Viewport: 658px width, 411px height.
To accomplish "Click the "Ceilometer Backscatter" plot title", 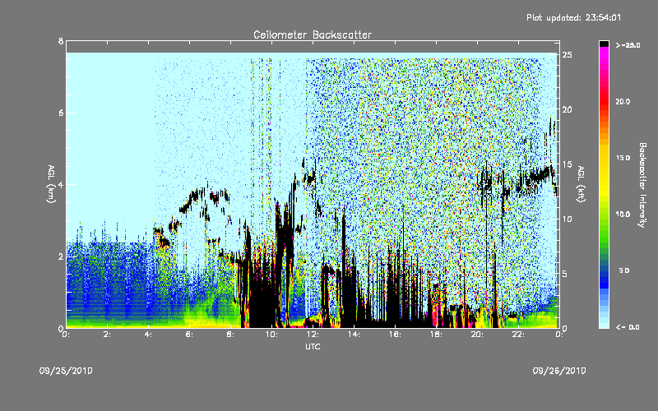I will pyautogui.click(x=313, y=35).
